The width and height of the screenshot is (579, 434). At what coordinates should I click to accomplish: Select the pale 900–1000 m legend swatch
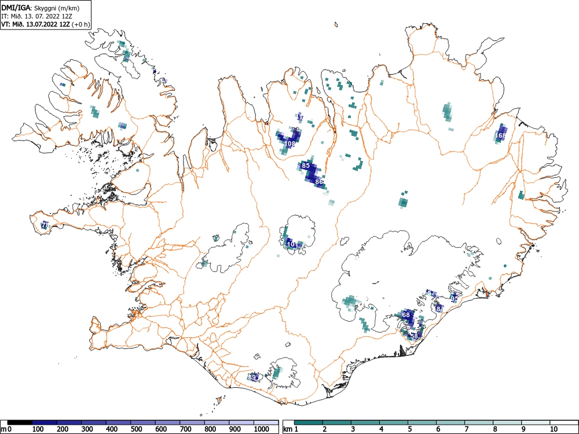click(241, 422)
